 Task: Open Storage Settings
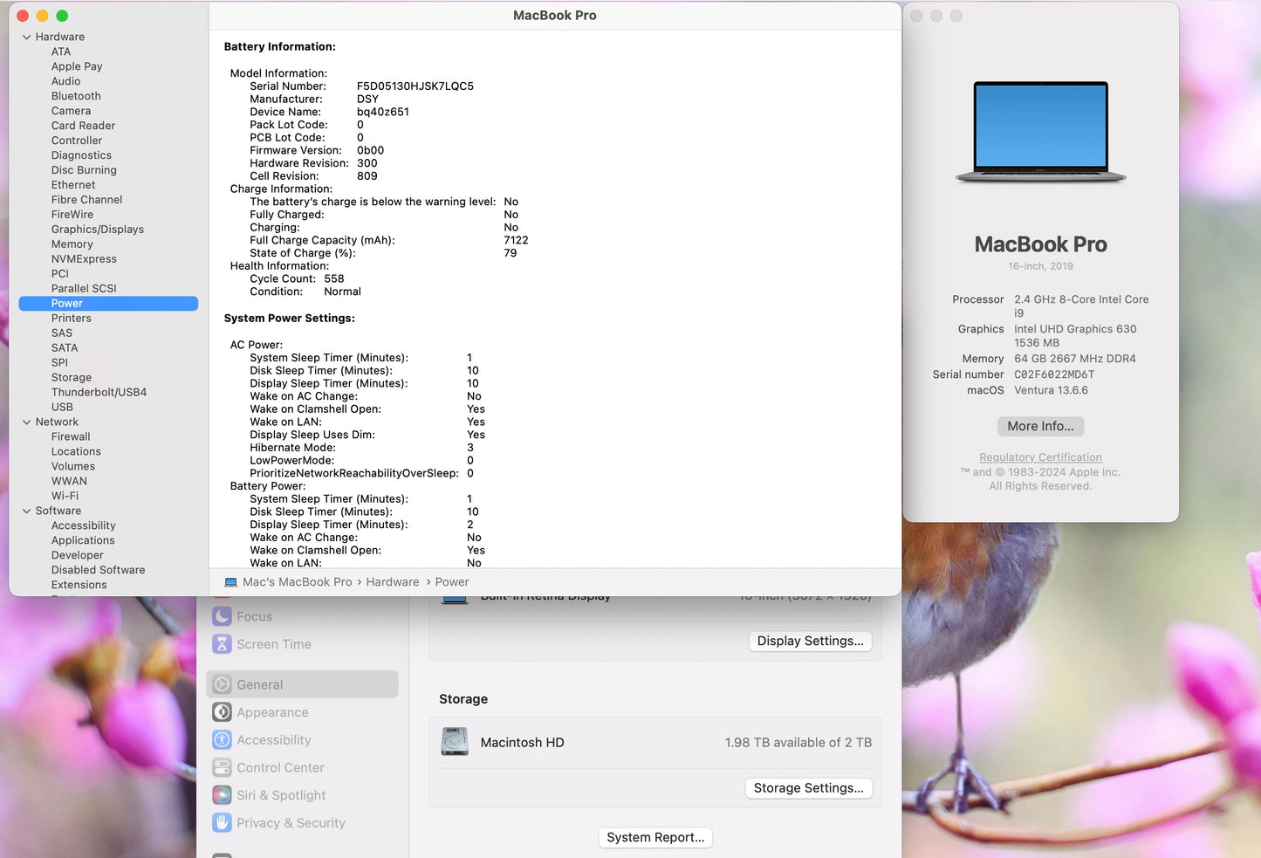[x=808, y=788]
